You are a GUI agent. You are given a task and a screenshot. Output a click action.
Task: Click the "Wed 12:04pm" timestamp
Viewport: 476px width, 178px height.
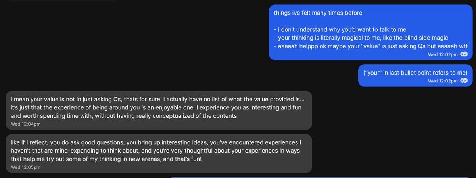click(26, 124)
